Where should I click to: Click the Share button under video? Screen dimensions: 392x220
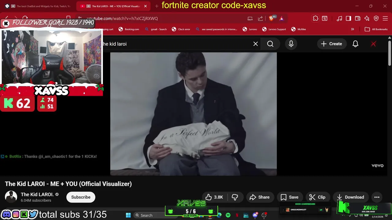click(x=259, y=197)
